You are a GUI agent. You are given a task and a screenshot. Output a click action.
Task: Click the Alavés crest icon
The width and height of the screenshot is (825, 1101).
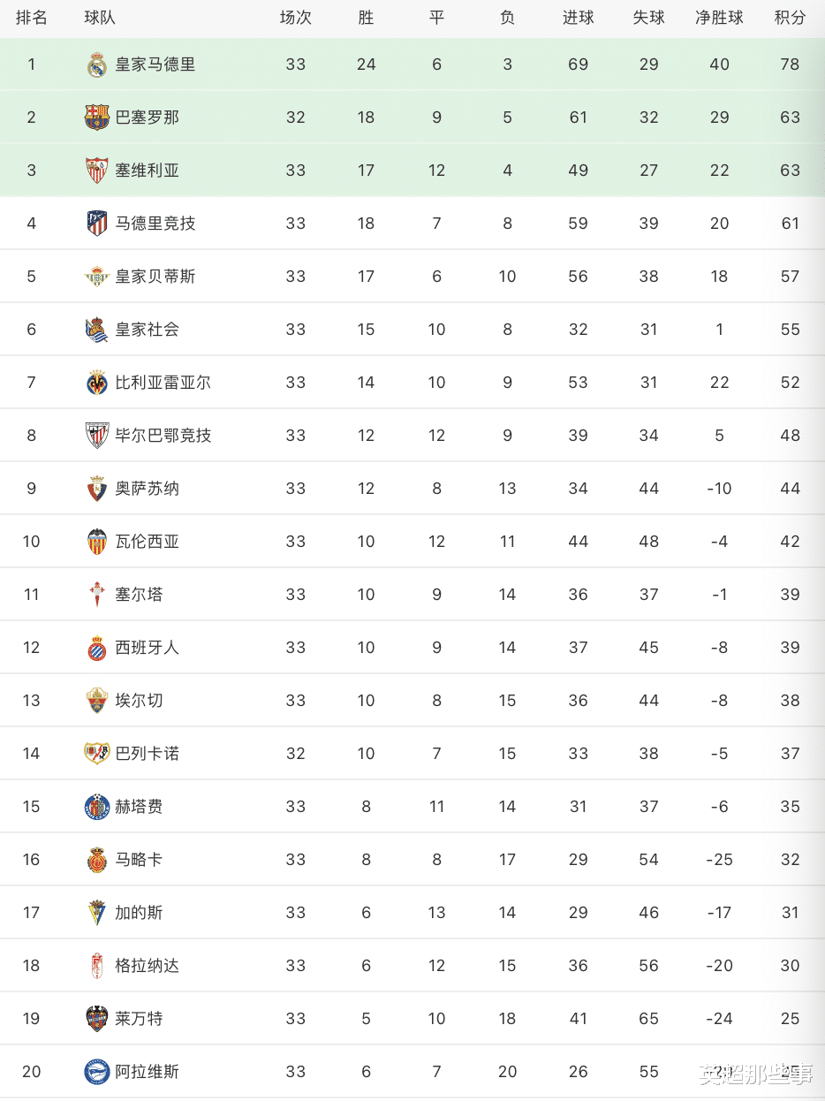97,1072
